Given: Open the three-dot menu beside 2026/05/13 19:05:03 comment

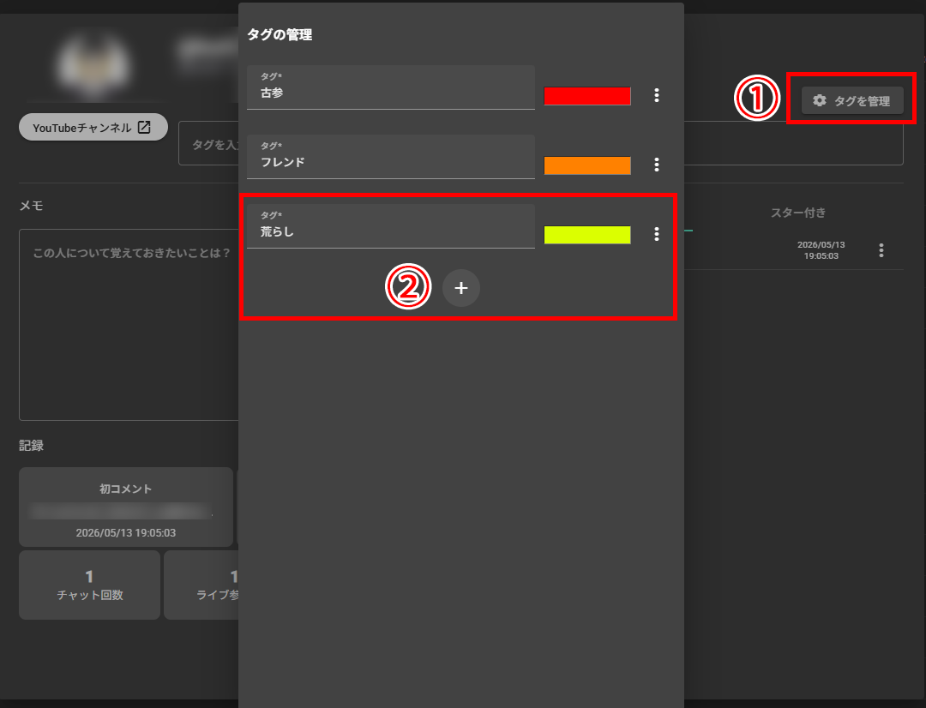Looking at the screenshot, I should point(881,250).
